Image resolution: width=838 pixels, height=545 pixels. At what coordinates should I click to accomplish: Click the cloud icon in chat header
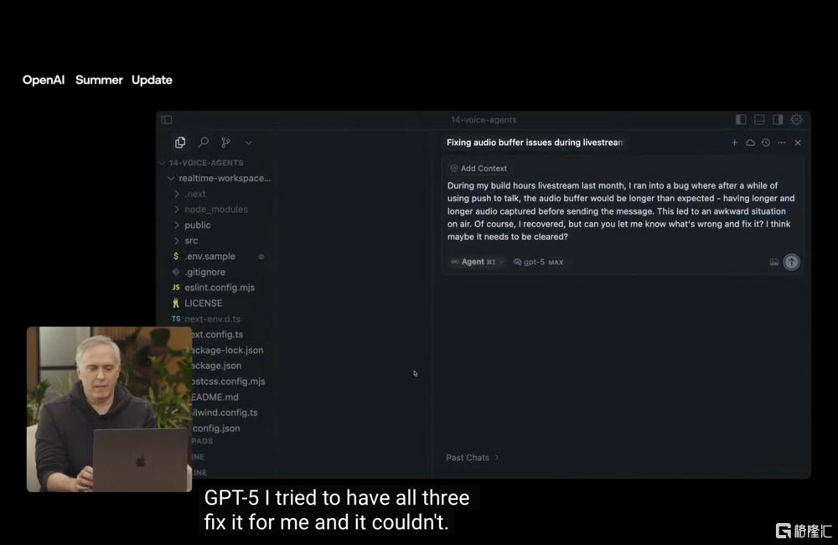point(750,143)
